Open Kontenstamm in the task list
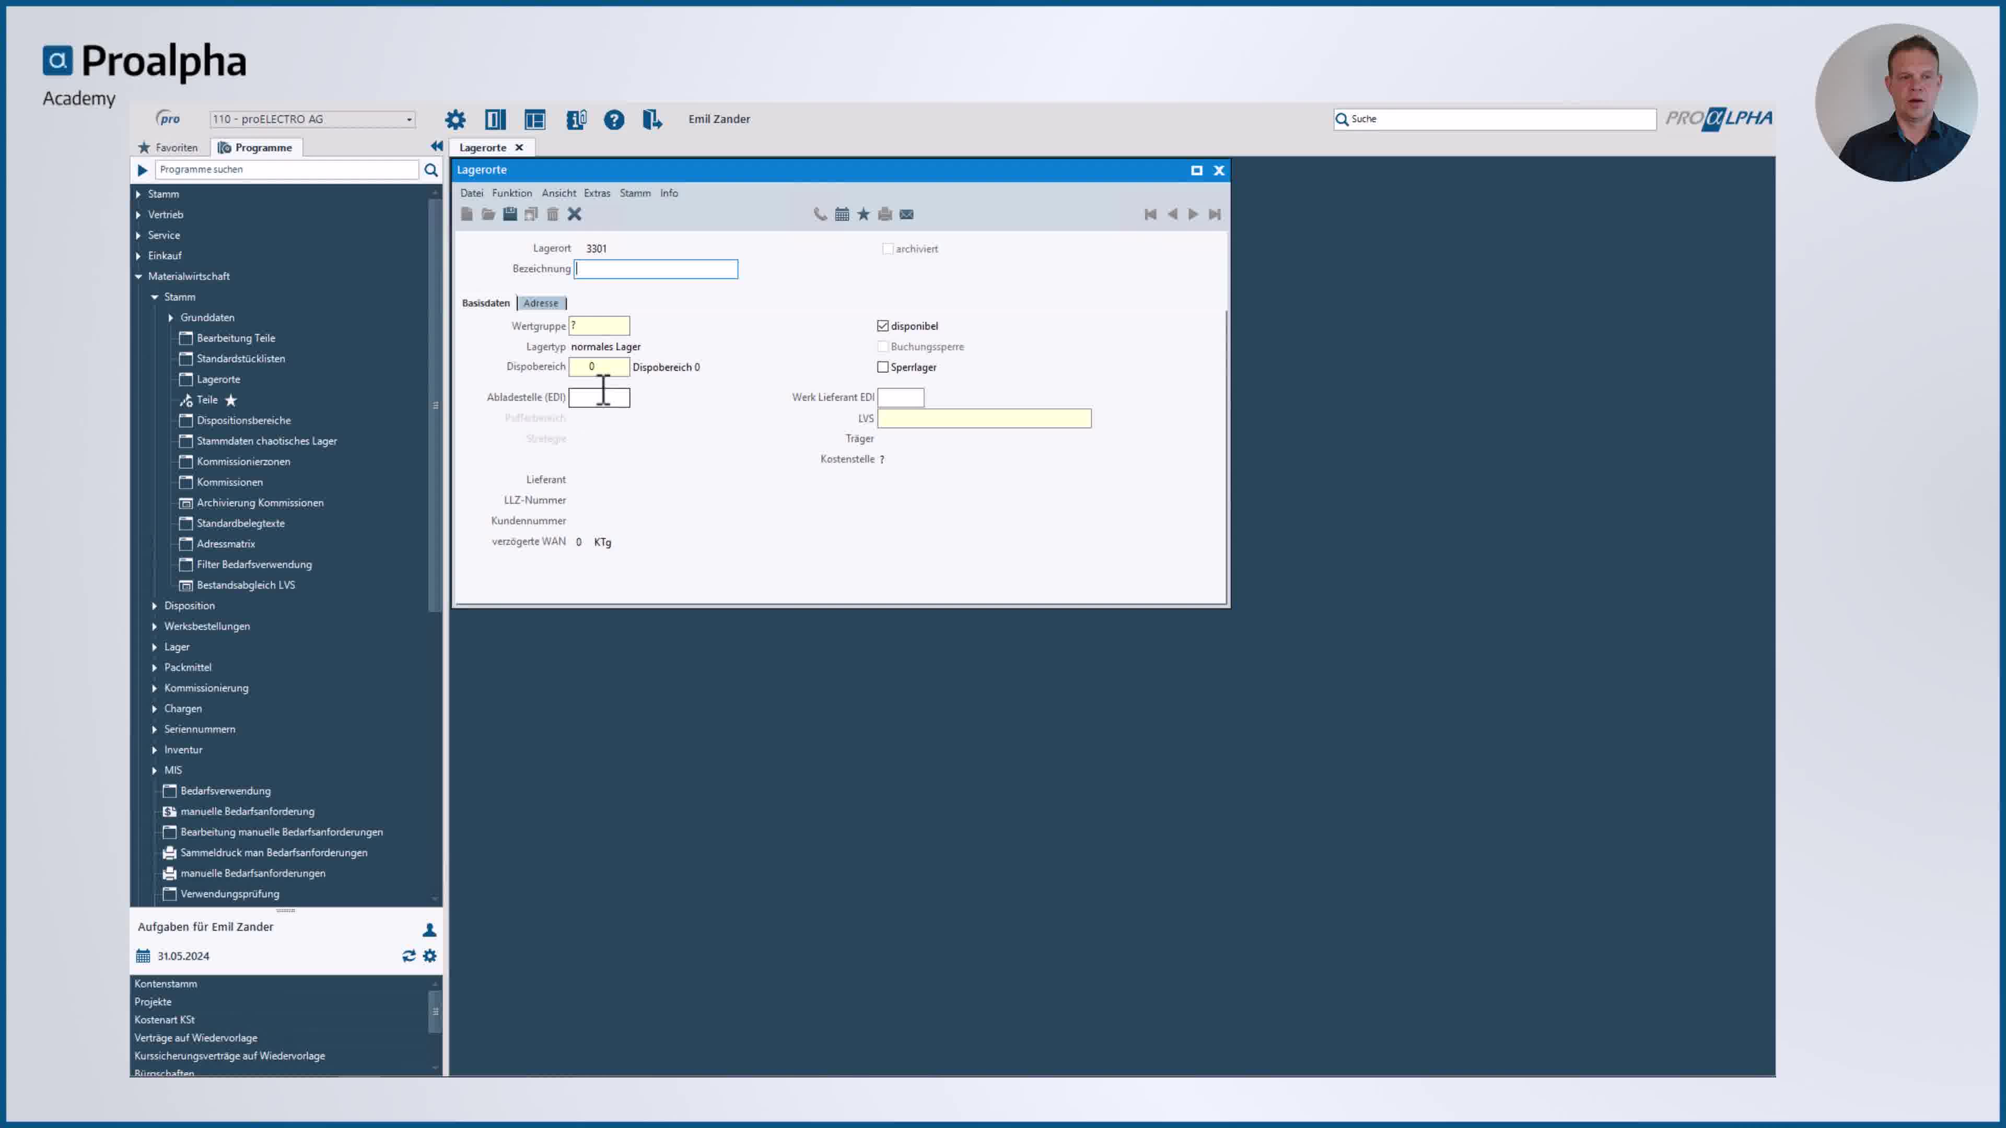The image size is (2006, 1128). pyautogui.click(x=166, y=984)
